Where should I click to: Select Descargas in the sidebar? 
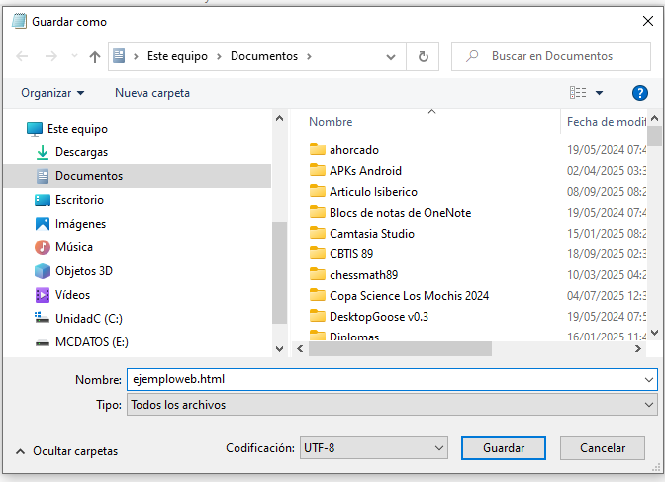(81, 152)
